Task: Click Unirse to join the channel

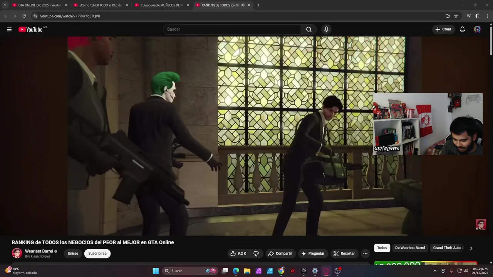Action: 73,254
